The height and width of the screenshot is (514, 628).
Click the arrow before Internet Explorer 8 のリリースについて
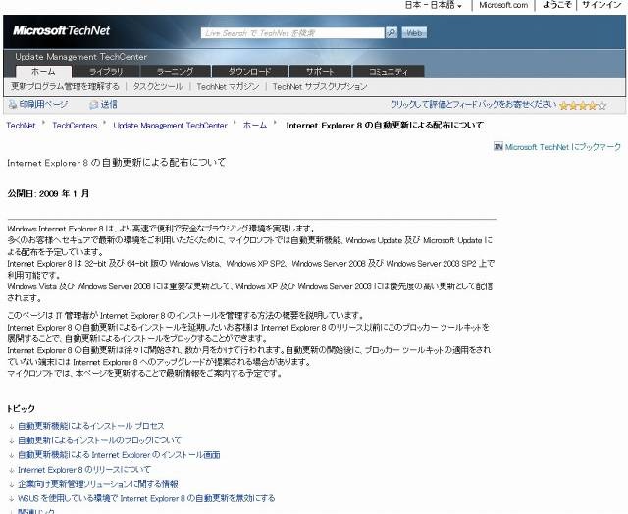pyautogui.click(x=12, y=471)
